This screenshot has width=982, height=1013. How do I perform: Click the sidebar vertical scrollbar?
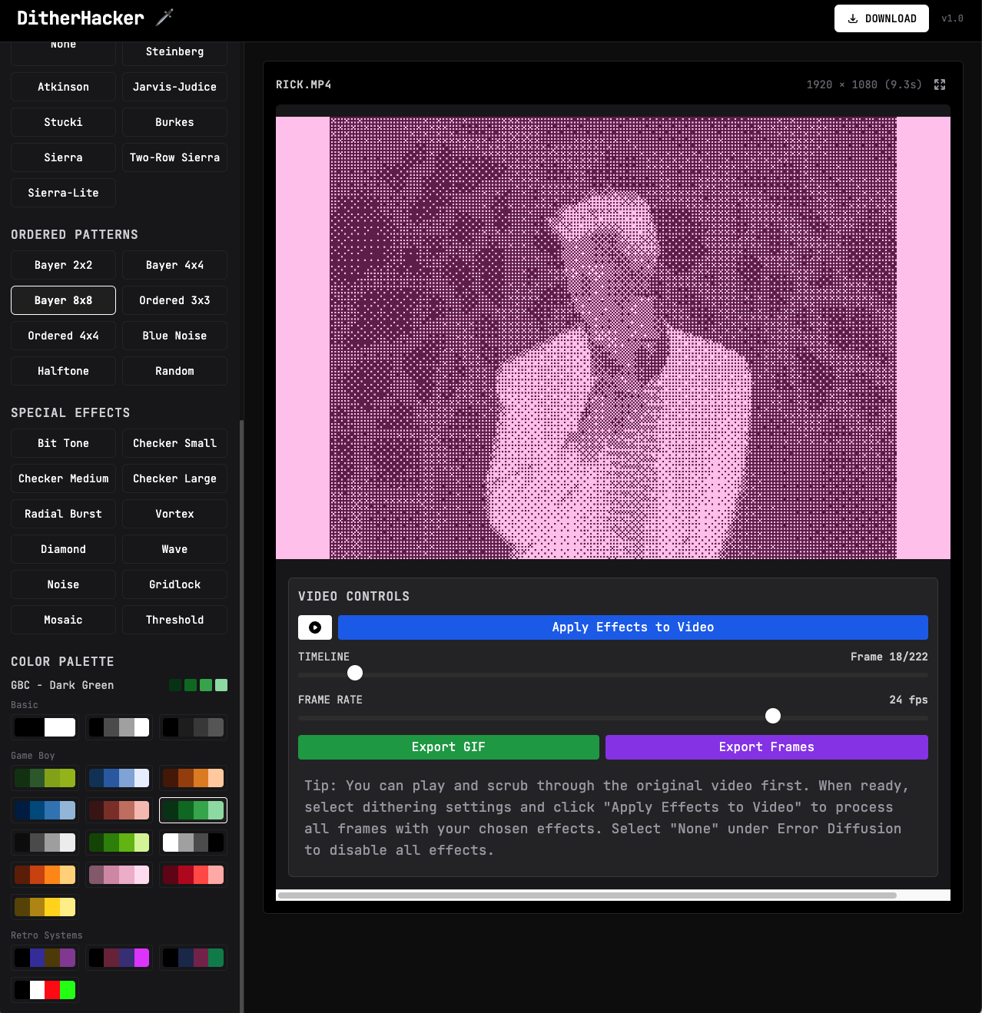pyautogui.click(x=242, y=716)
